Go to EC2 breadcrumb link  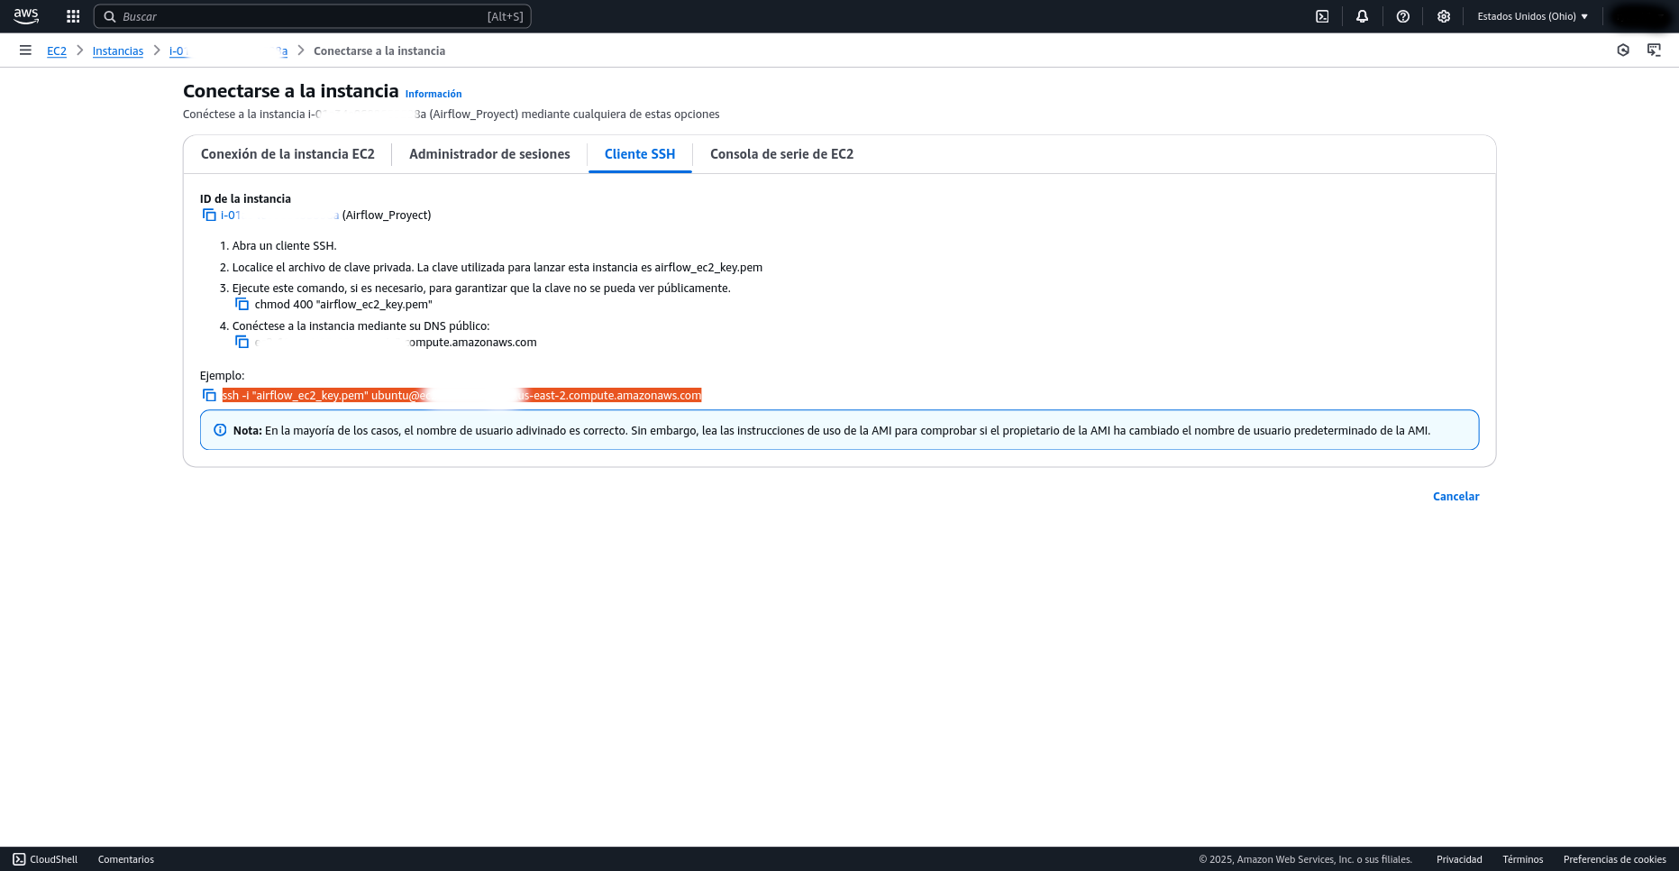coord(57,51)
